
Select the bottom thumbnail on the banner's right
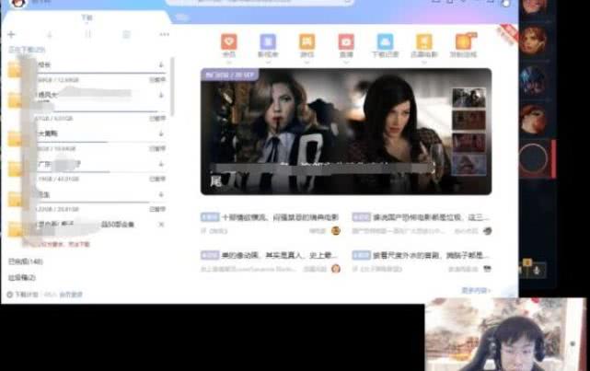[469, 166]
